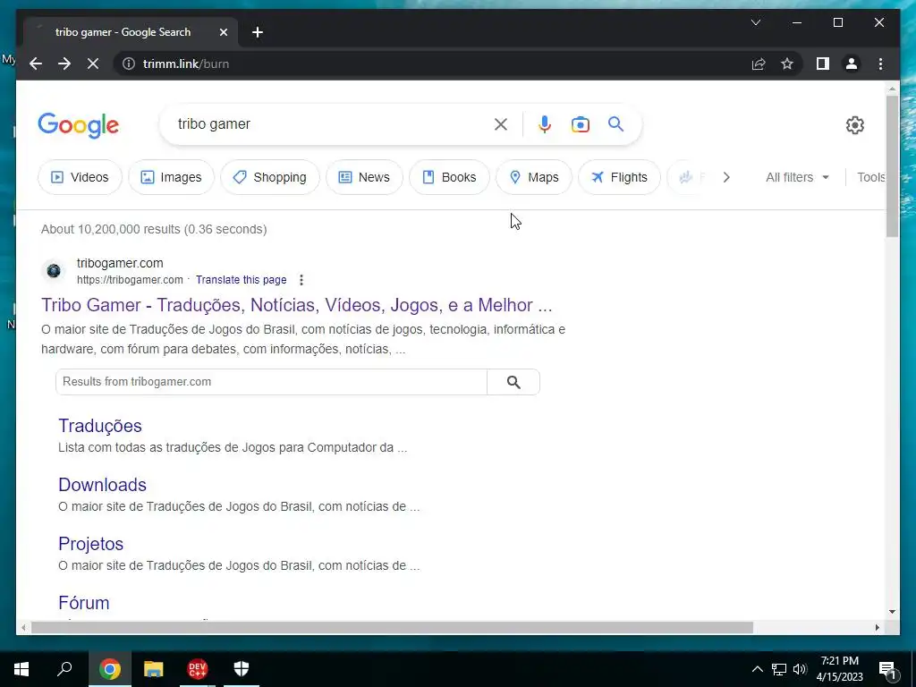
Task: Show hidden system tray icons
Action: click(x=757, y=669)
